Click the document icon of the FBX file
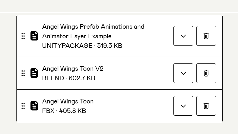Image resolution: width=238 pixels, height=134 pixels. [34, 106]
